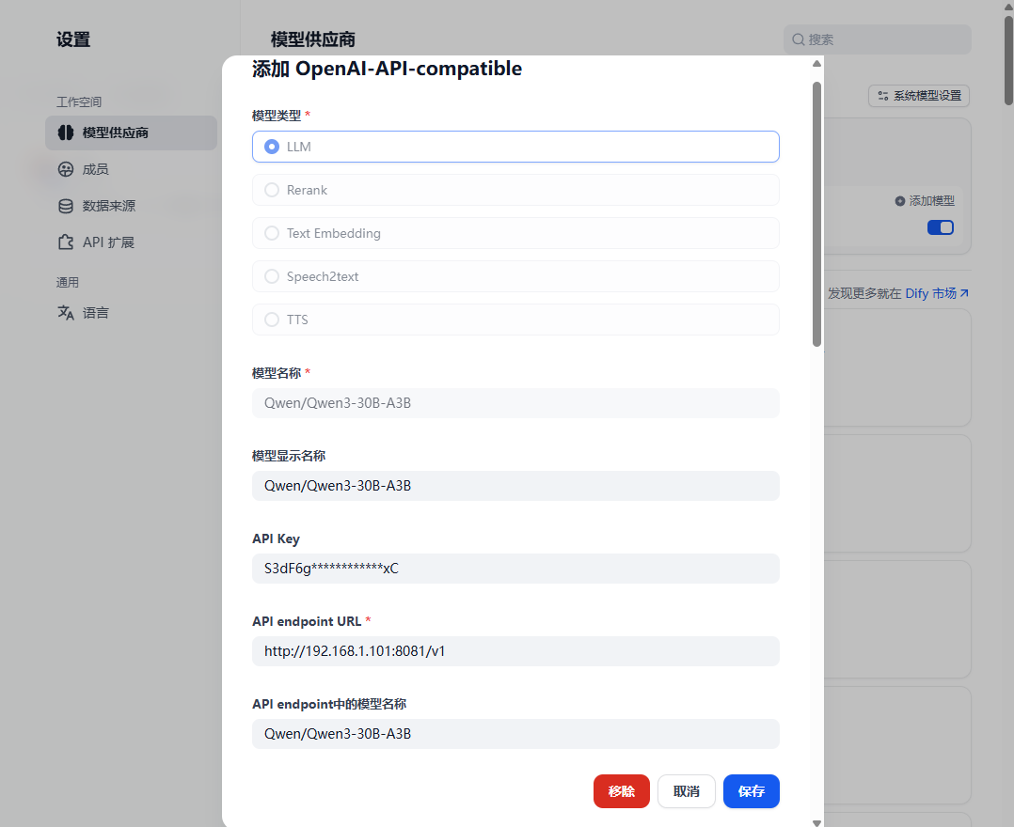Viewport: 1014px width, 827px height.
Task: Click the page scrollbar thumb at far right
Action: [x=1008, y=61]
